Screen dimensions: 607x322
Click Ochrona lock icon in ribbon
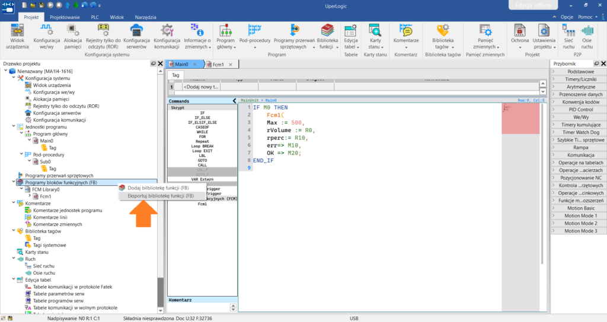(519, 36)
